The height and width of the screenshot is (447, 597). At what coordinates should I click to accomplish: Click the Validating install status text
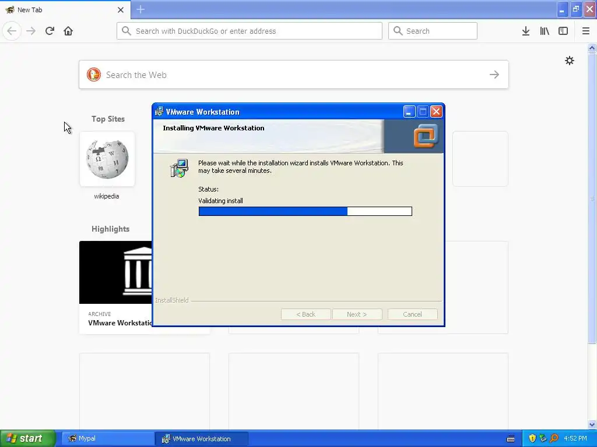(220, 201)
